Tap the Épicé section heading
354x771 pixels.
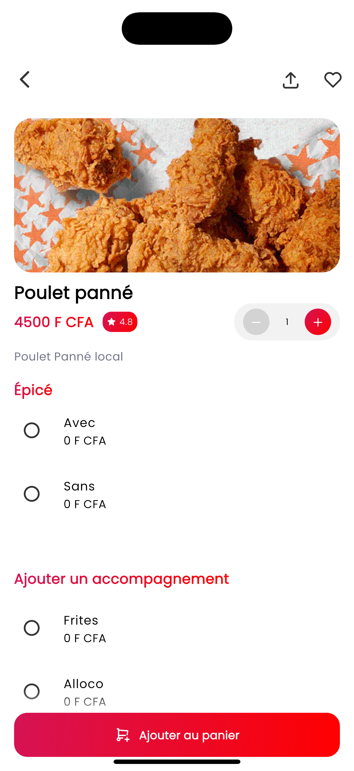(x=33, y=390)
